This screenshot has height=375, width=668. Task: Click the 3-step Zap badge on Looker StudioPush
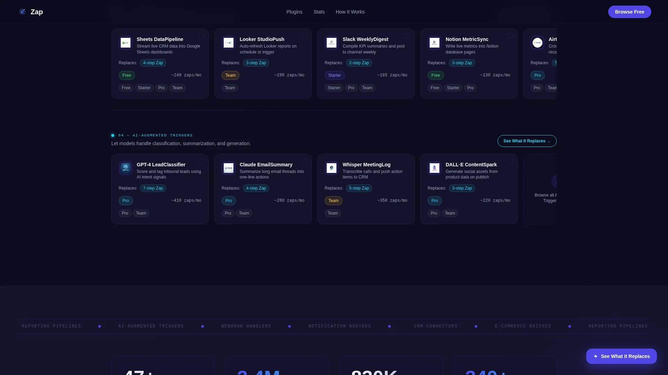click(x=256, y=63)
